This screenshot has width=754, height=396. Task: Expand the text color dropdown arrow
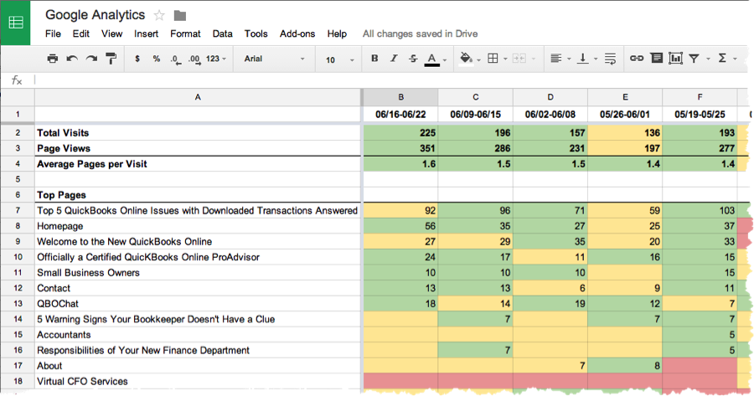445,59
